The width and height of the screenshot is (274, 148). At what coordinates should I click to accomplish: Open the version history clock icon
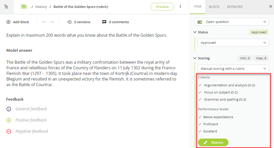(x=69, y=22)
